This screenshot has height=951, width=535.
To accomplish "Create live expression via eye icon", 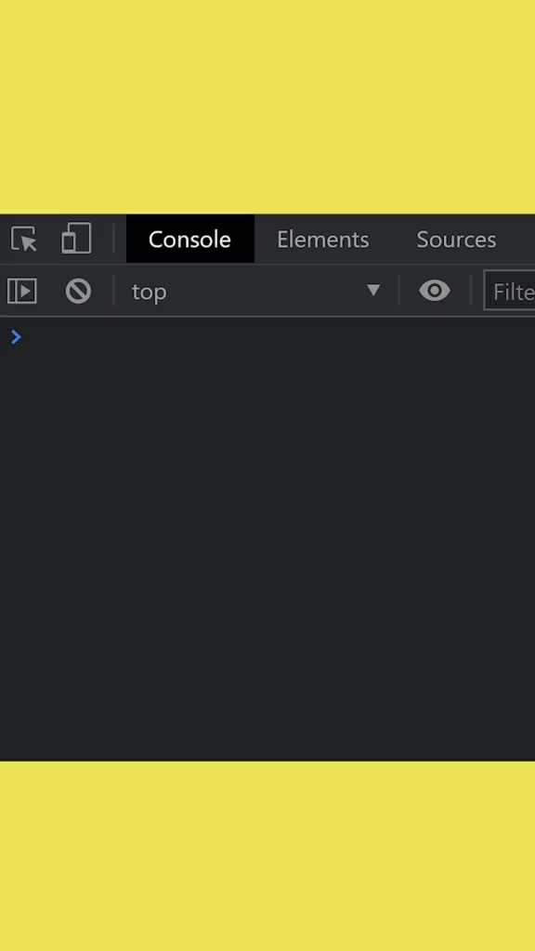I will [x=435, y=291].
